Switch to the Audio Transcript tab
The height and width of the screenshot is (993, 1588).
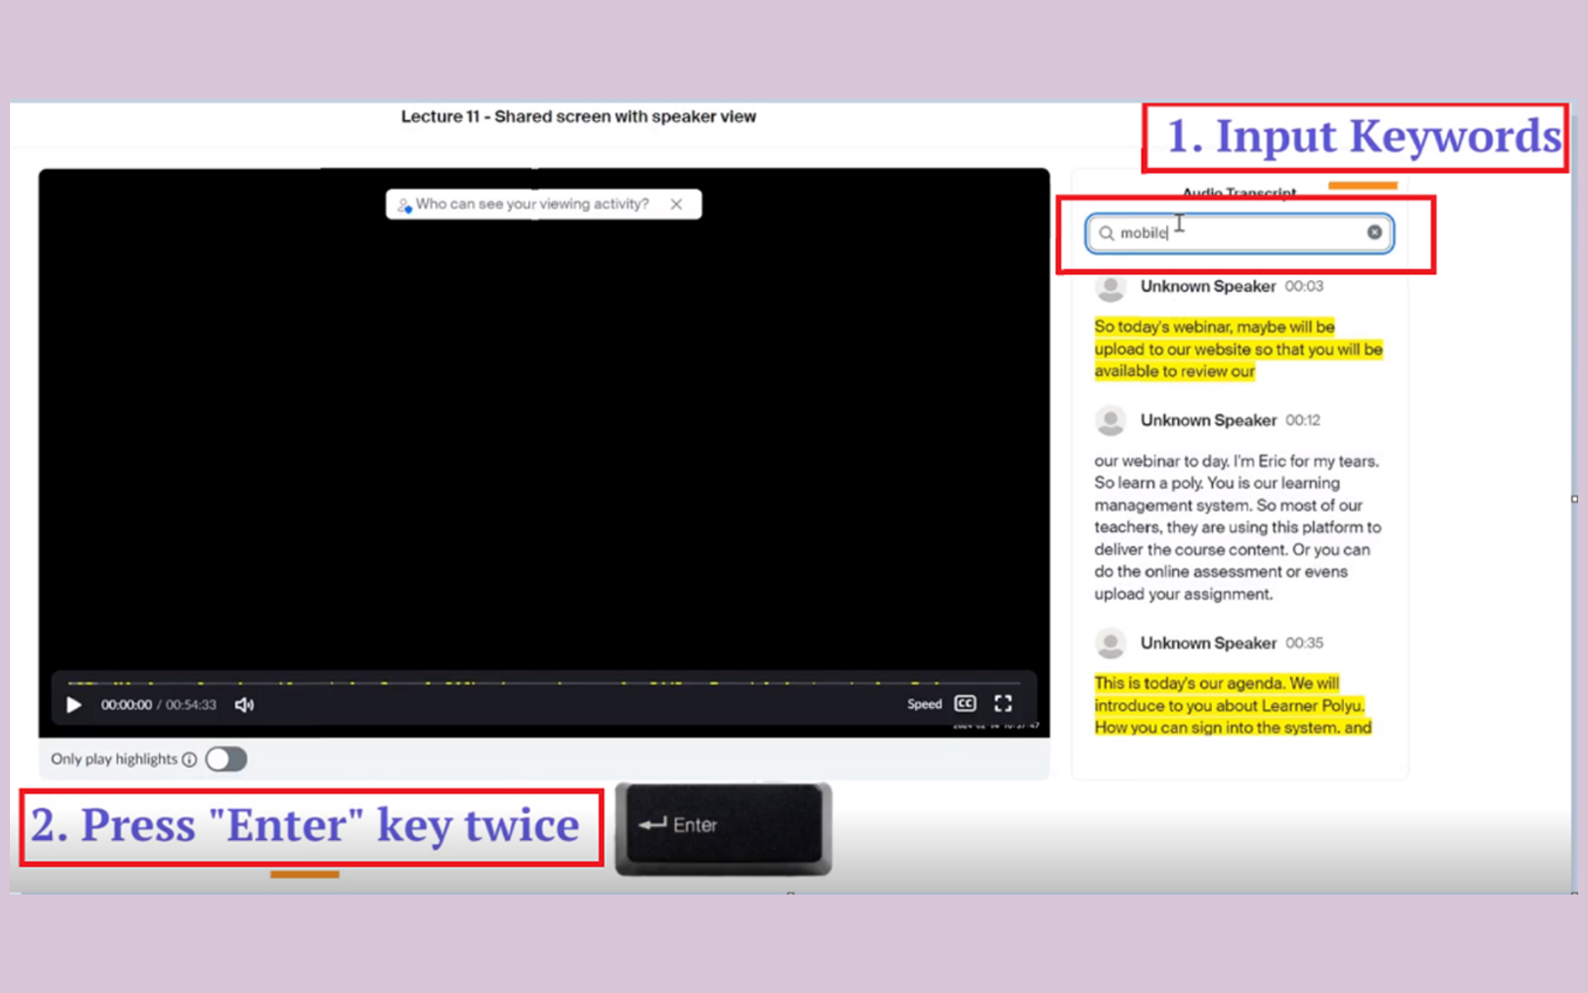pyautogui.click(x=1239, y=192)
